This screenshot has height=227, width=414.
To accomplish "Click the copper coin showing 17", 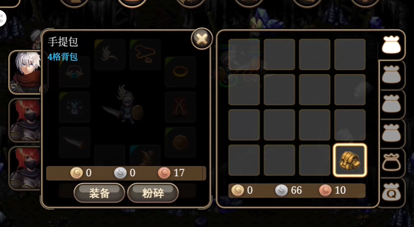I will coord(164,173).
